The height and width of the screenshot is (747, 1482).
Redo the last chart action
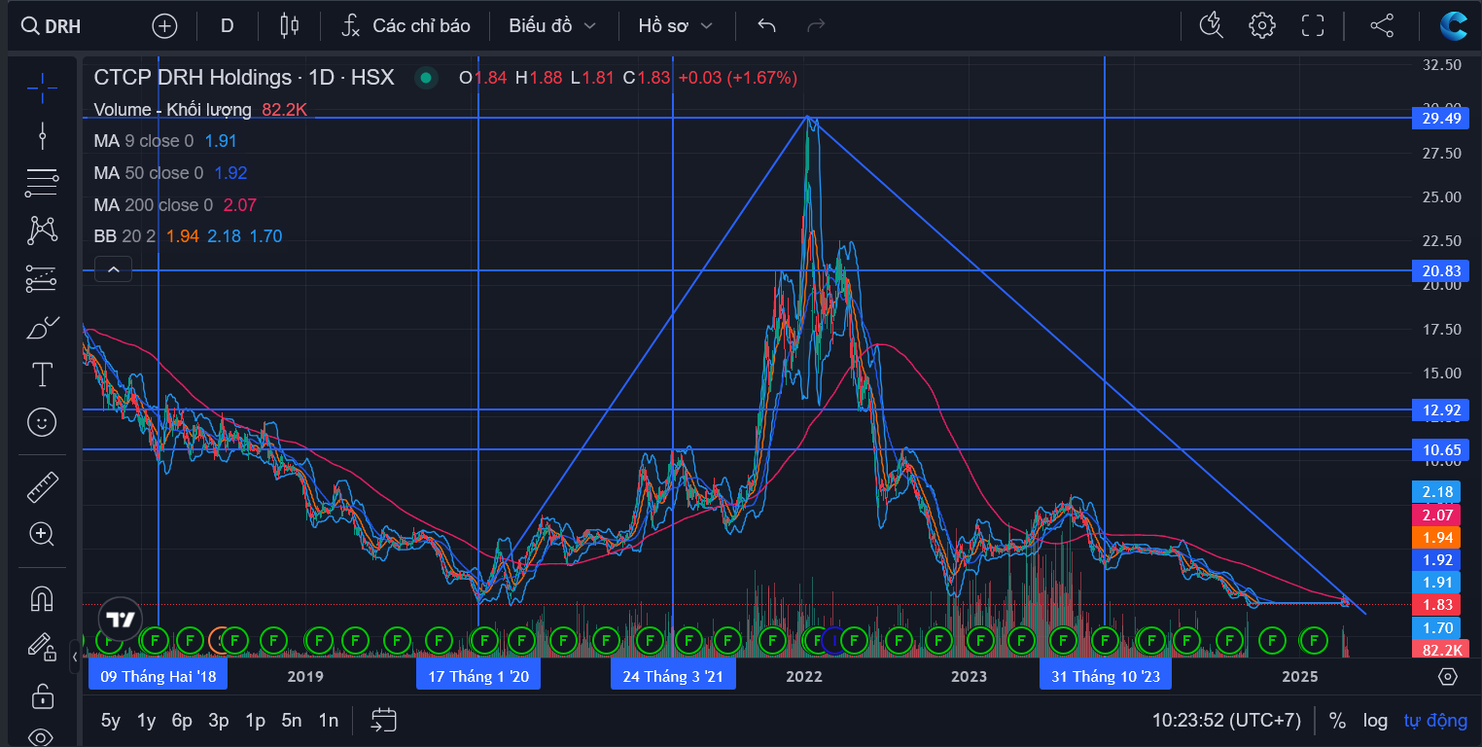(816, 26)
